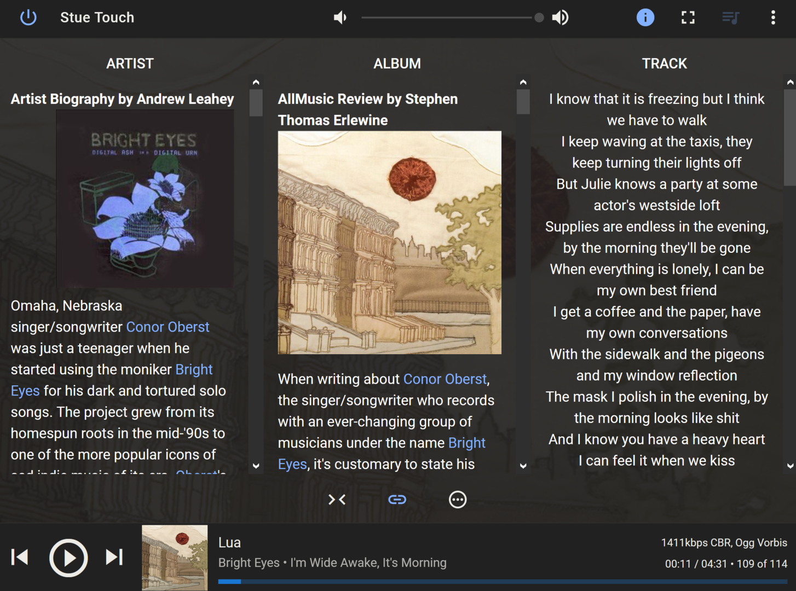Enter fullscreen mode with the fullscreen icon
796x591 pixels.
[x=688, y=18]
